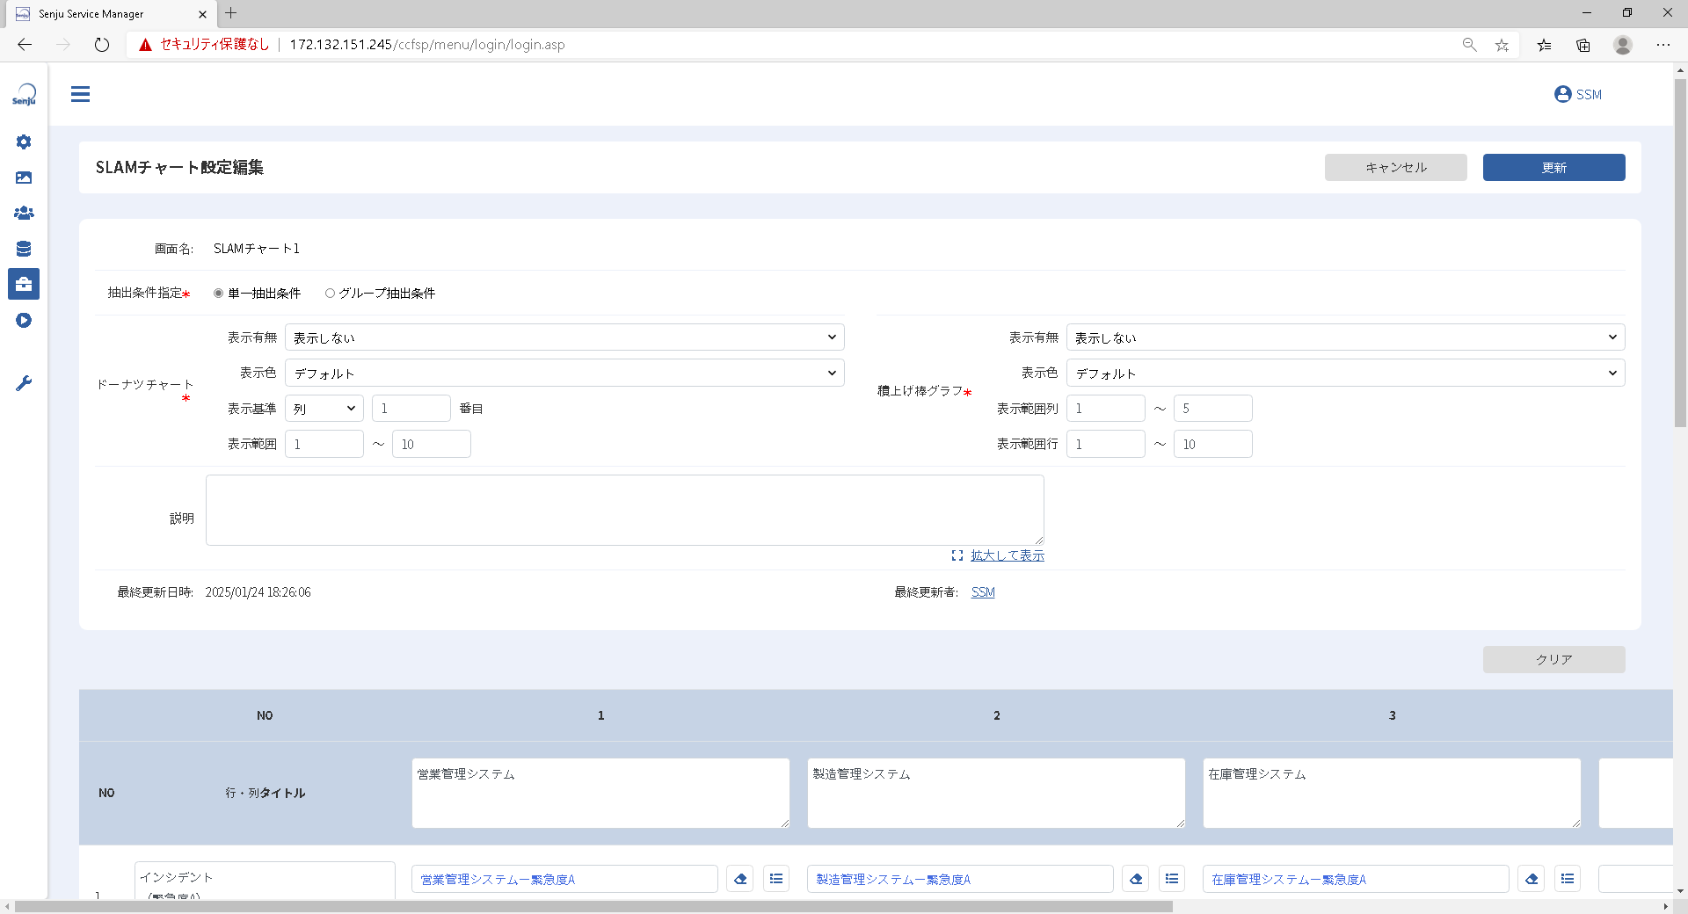Open stacked bar graph 表示有無 dropdown

tap(1345, 337)
